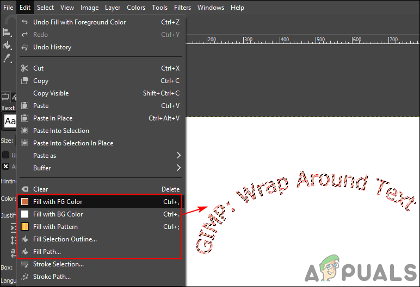The width and height of the screenshot is (420, 287).
Task: Click the Undo History icon
Action: point(24,47)
